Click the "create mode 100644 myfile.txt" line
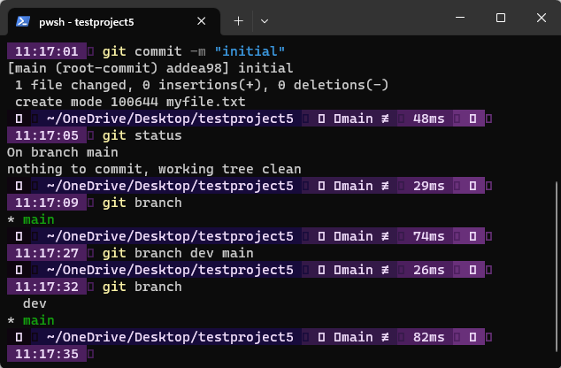 click(x=130, y=102)
